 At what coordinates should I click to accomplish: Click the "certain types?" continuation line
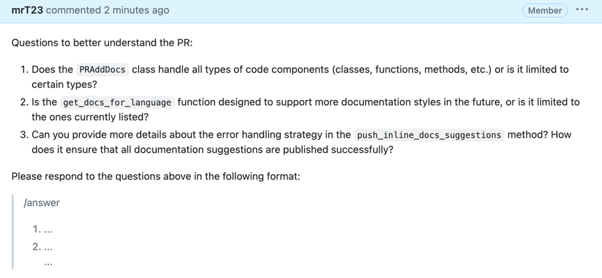point(64,85)
